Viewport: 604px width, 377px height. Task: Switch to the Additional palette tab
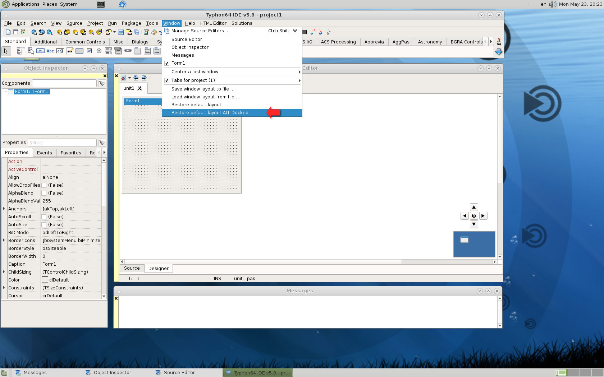(x=46, y=42)
